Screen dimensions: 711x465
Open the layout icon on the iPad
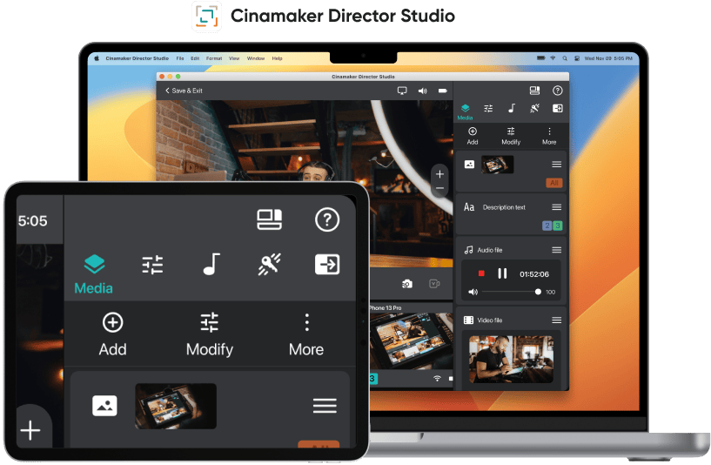pyautogui.click(x=270, y=219)
